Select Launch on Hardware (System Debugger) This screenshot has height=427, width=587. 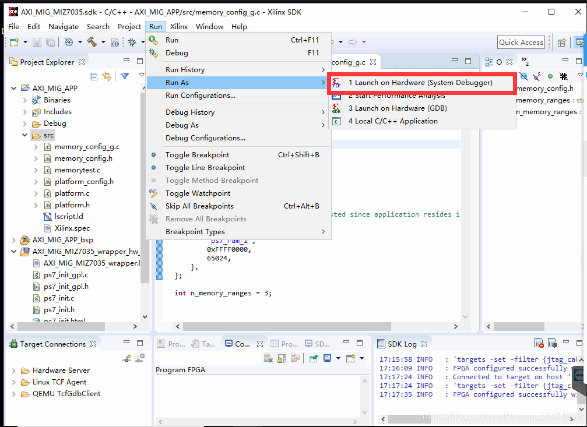420,83
